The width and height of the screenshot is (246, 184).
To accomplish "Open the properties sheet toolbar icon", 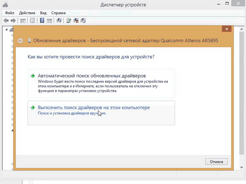I will [33, 20].
